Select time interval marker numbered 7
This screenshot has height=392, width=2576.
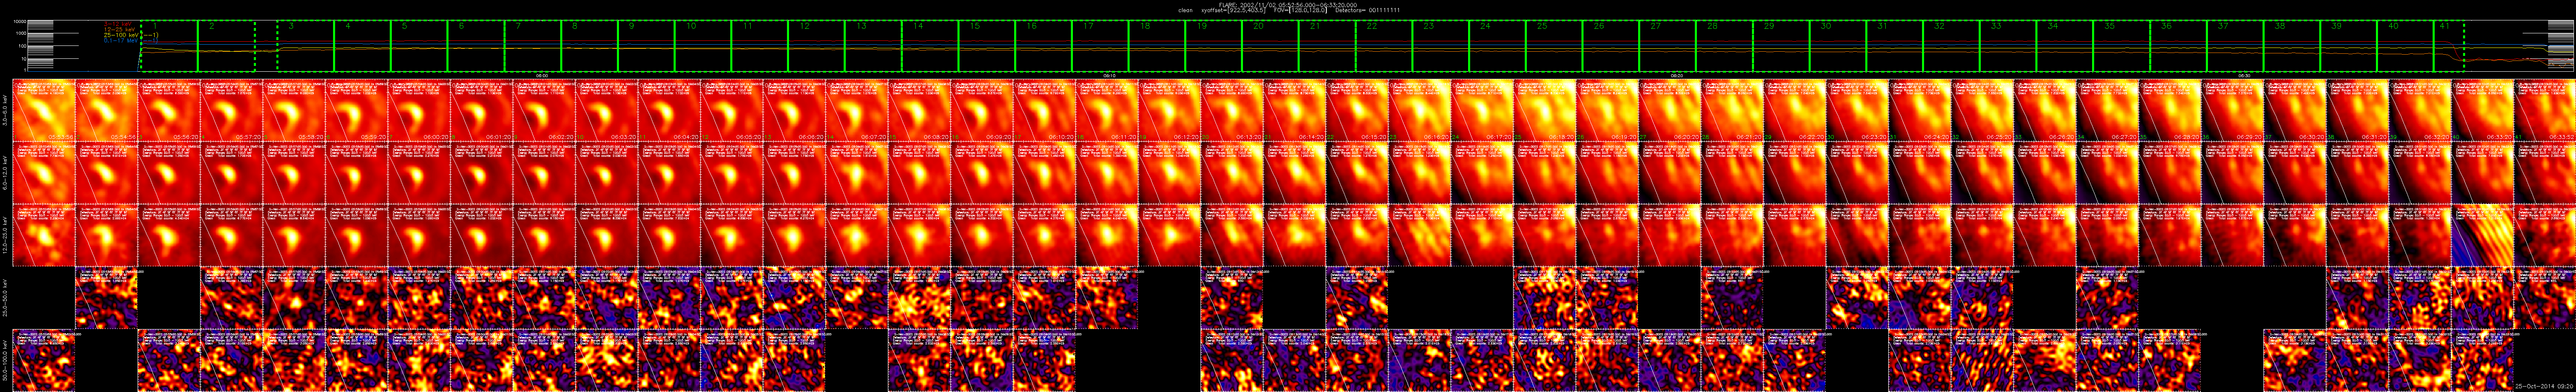point(519,26)
